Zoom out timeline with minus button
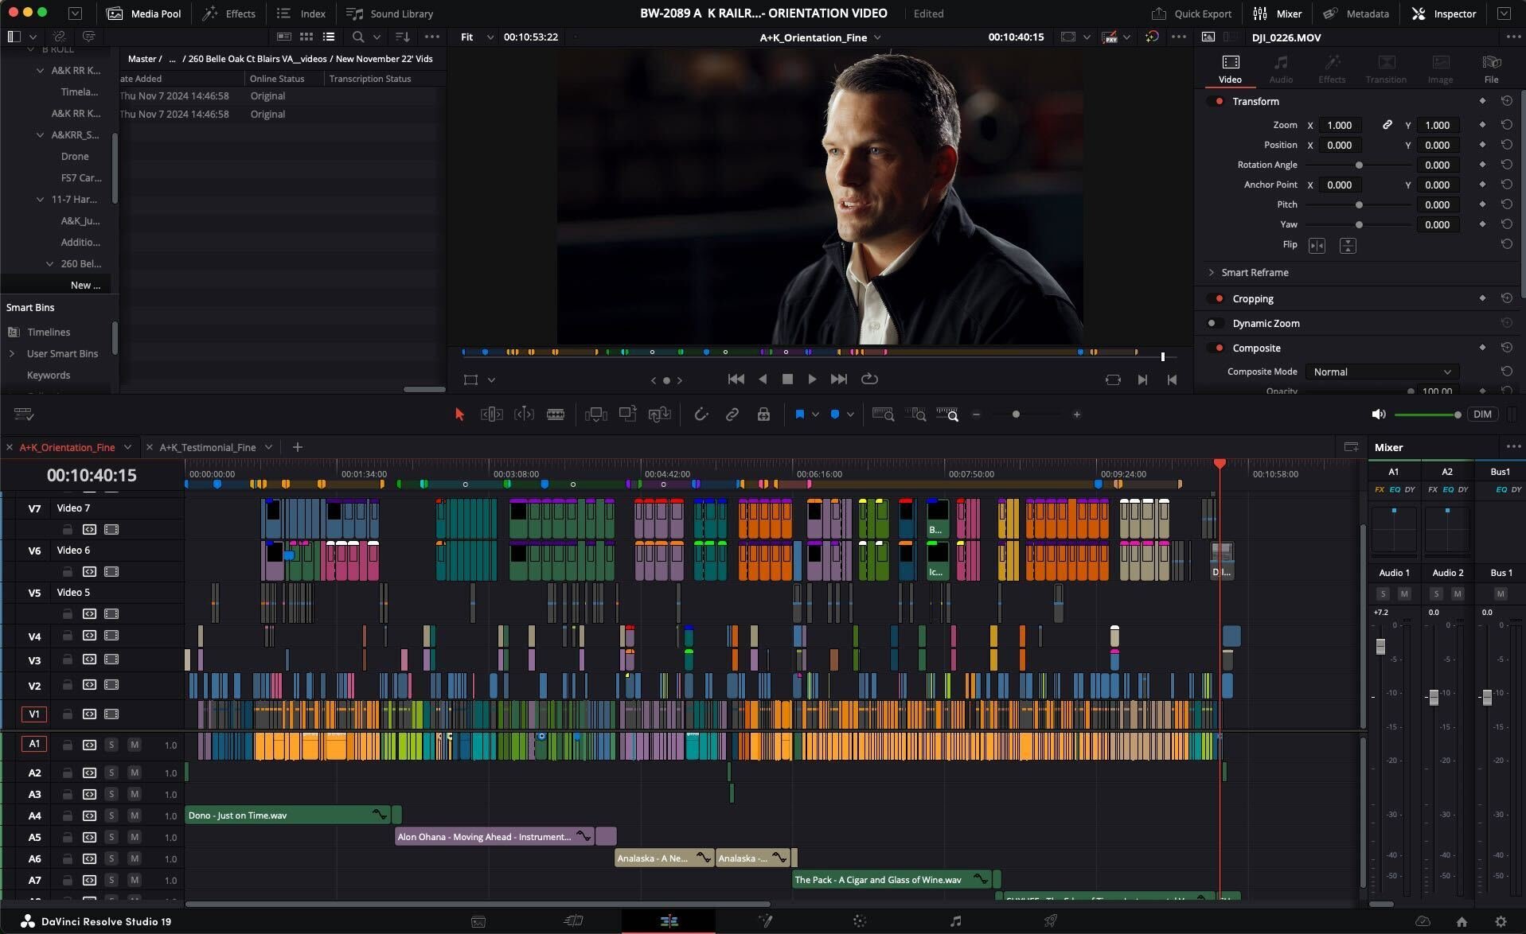This screenshot has height=934, width=1526. 976,414
